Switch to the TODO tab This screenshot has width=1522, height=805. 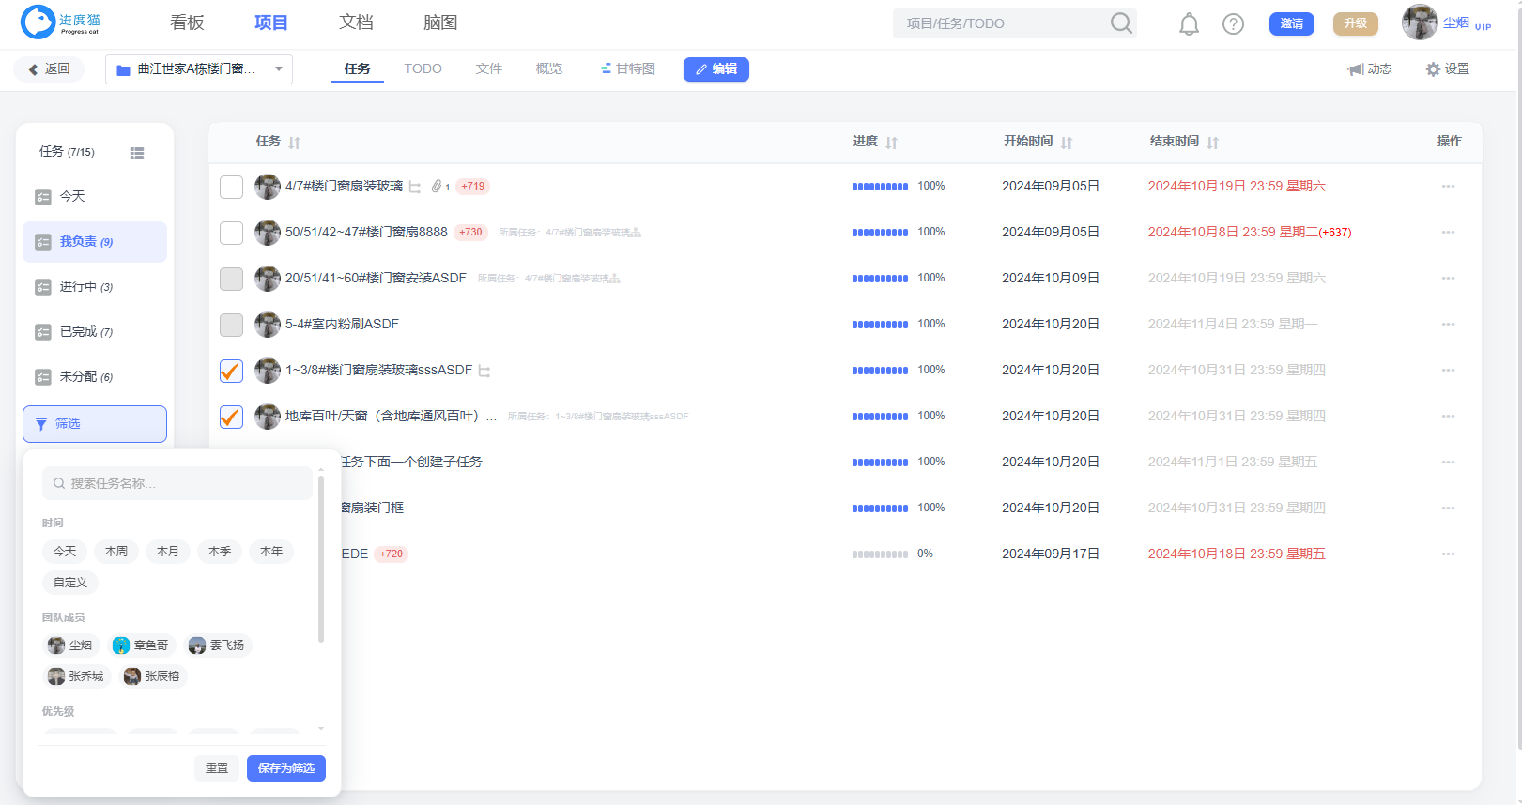pos(423,68)
